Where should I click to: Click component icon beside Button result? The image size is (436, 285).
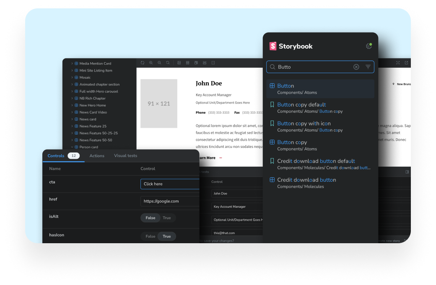coord(272,86)
